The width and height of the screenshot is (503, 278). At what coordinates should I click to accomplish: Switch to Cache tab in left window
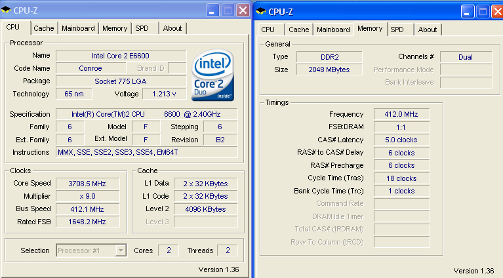(x=44, y=28)
